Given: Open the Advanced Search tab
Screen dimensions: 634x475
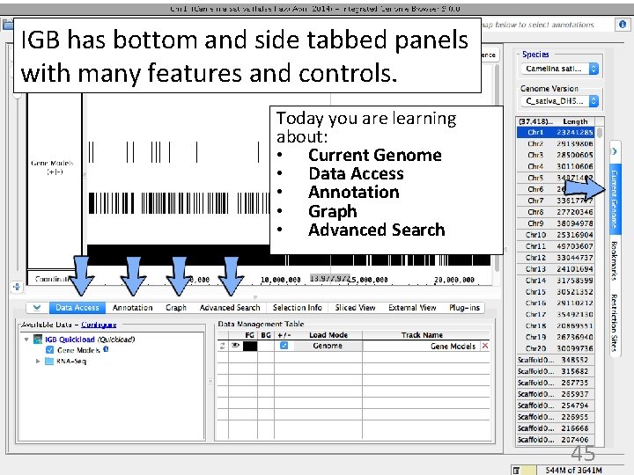Looking at the screenshot, I should tap(230, 308).
